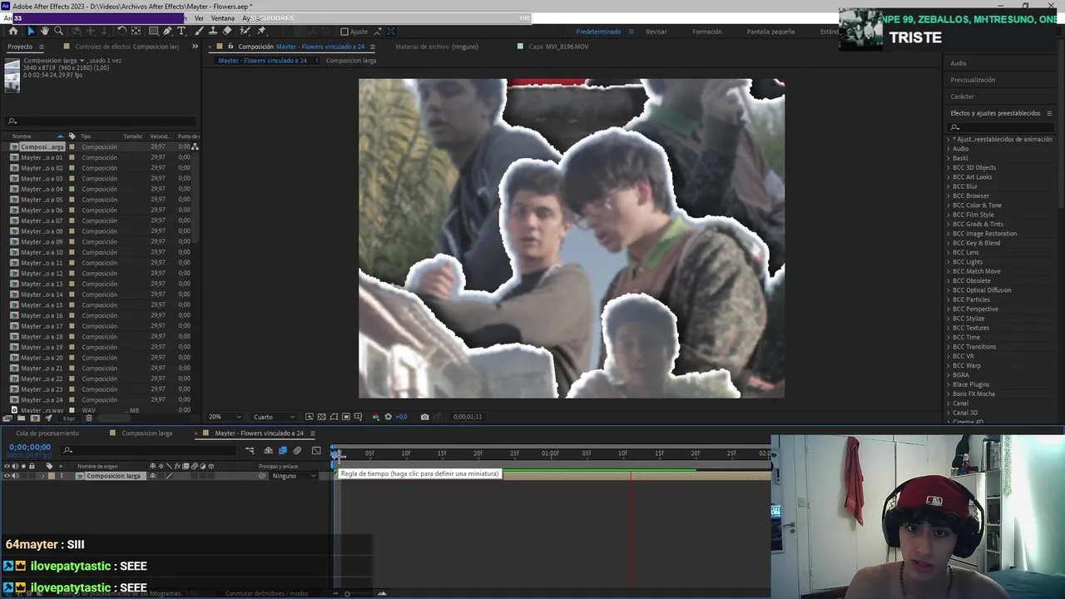Image resolution: width=1065 pixels, height=599 pixels.
Task: Click the Composicion larga breadcrumb in viewer
Action: click(351, 61)
